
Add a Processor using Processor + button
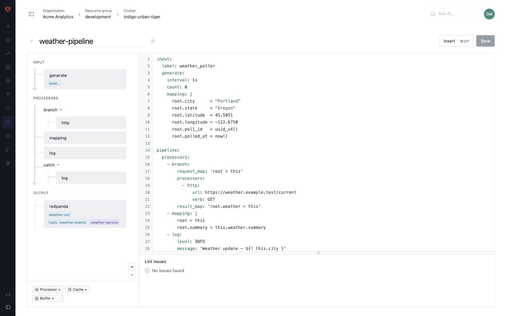pos(48,290)
